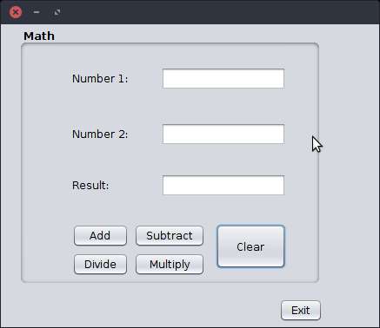Viewport: 380px width, 328px height.
Task: Click blank space between Number 1 and Number 2 fields
Action: [223, 107]
